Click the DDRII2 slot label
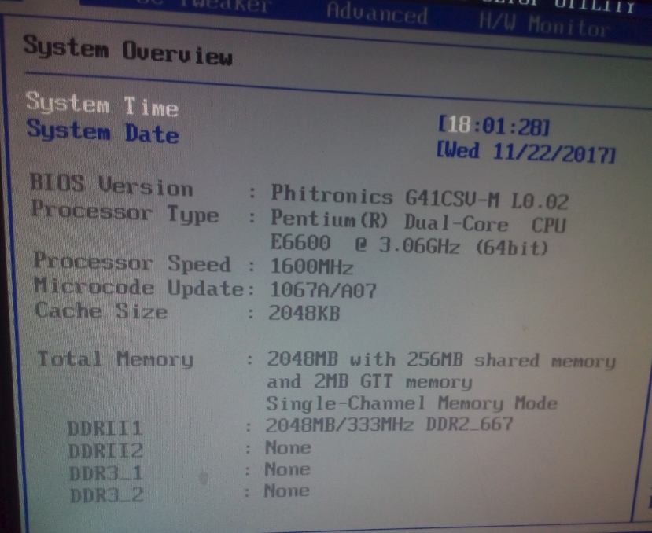 105,450
